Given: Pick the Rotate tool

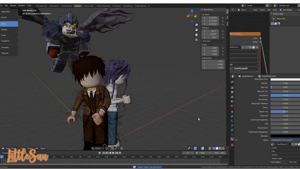Looking at the screenshot, I should pos(9,30).
